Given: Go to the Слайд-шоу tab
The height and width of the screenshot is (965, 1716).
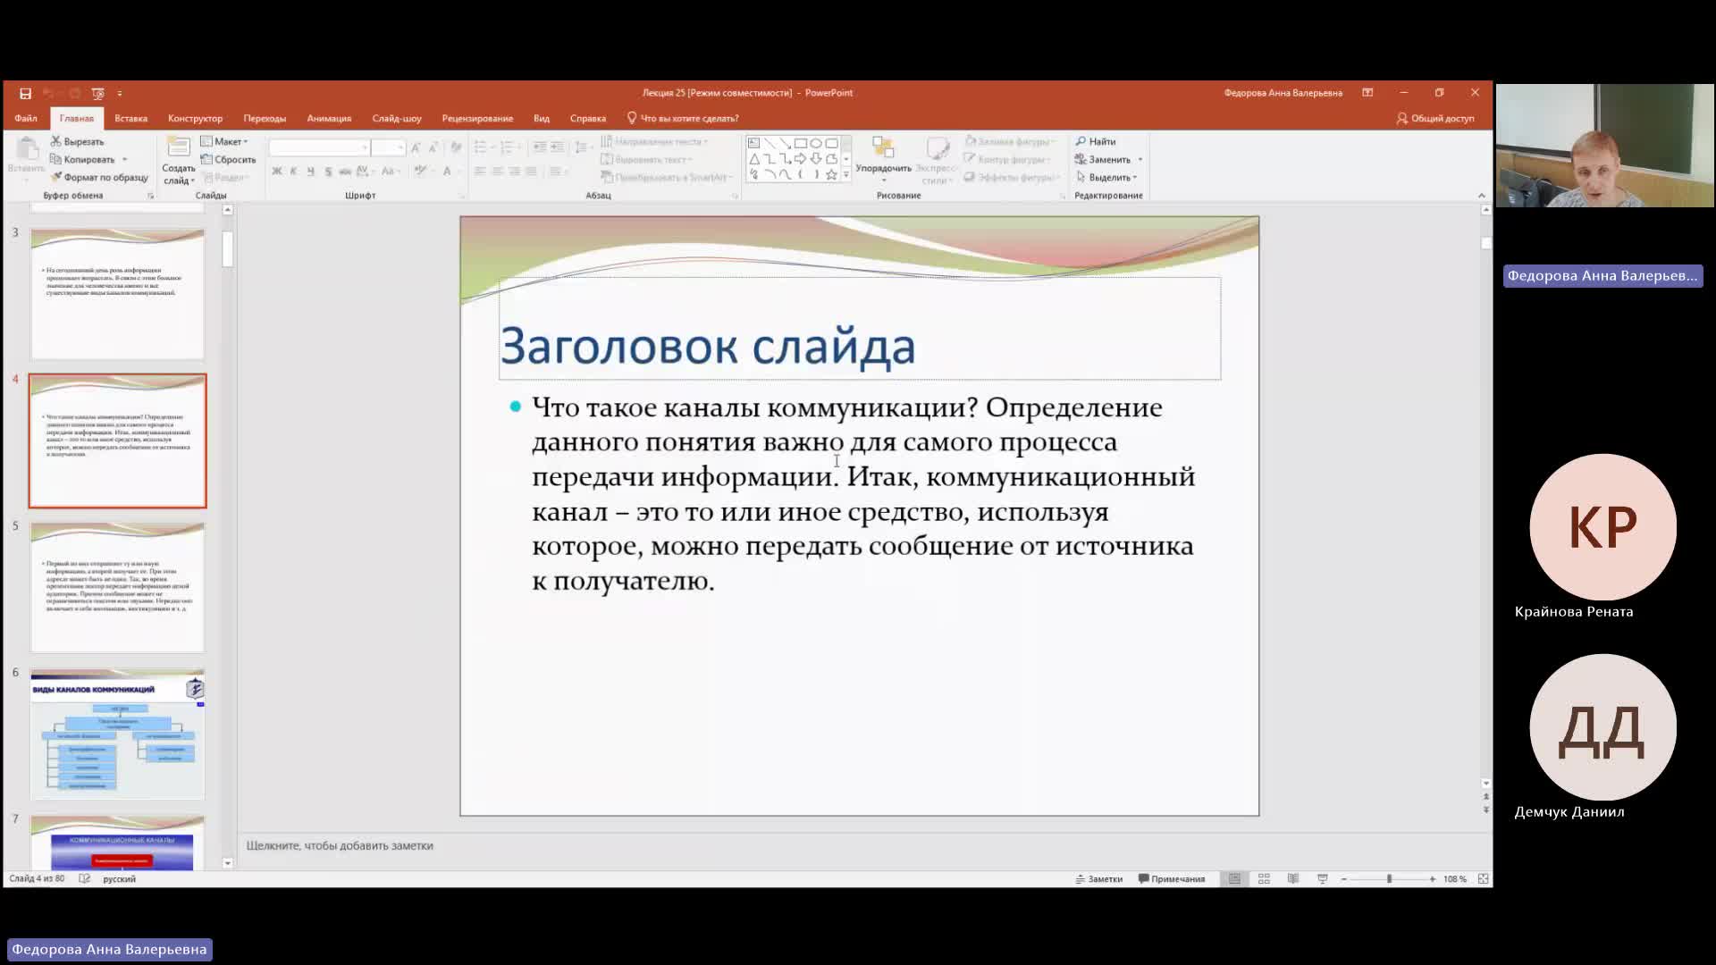Looking at the screenshot, I should tap(397, 118).
